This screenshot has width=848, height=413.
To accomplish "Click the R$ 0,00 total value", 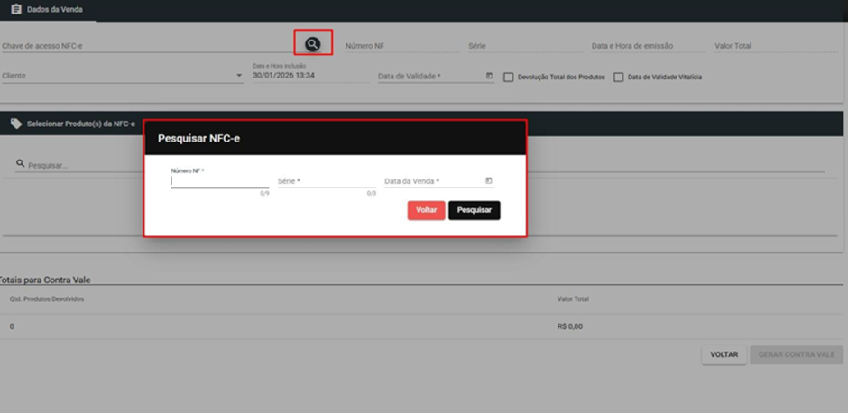I will [569, 326].
